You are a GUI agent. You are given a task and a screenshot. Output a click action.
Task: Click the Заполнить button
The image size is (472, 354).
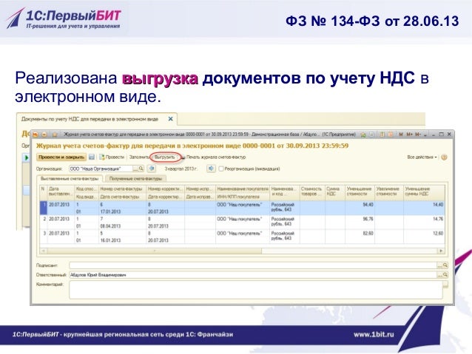[x=139, y=157]
